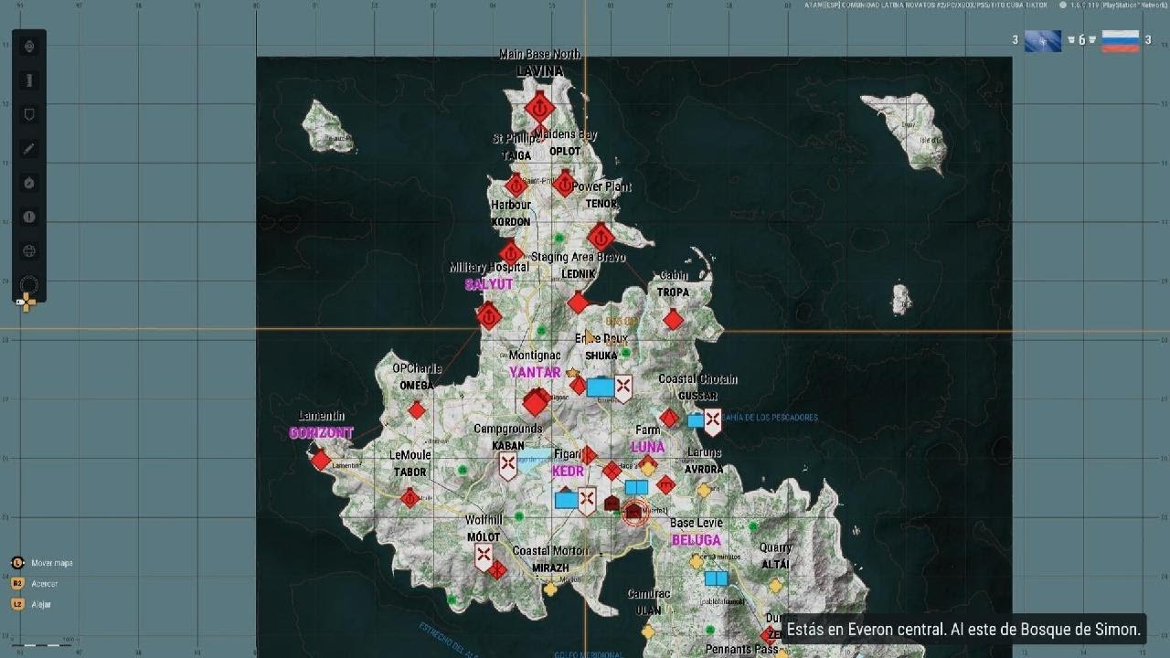Click the dashed circle tool in the toolbar
1170x658 pixels.
(x=29, y=284)
